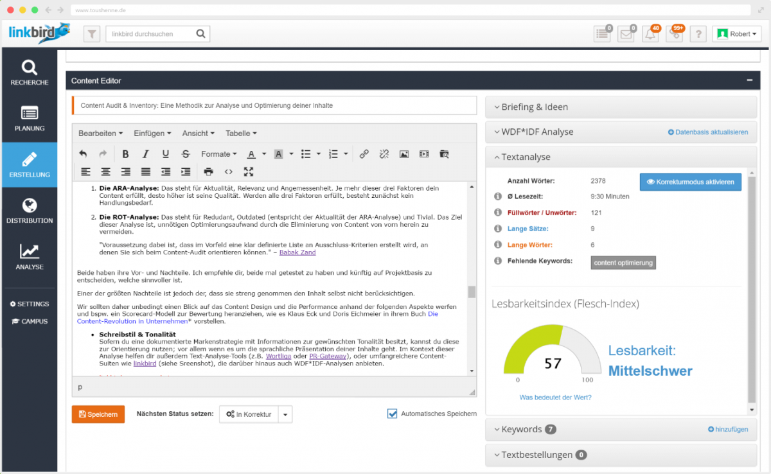
Task: Click the orange Speichern button
Action: [x=98, y=414]
